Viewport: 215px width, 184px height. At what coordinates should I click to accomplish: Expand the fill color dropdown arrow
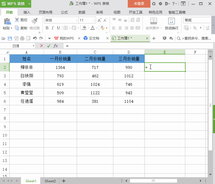point(88,28)
